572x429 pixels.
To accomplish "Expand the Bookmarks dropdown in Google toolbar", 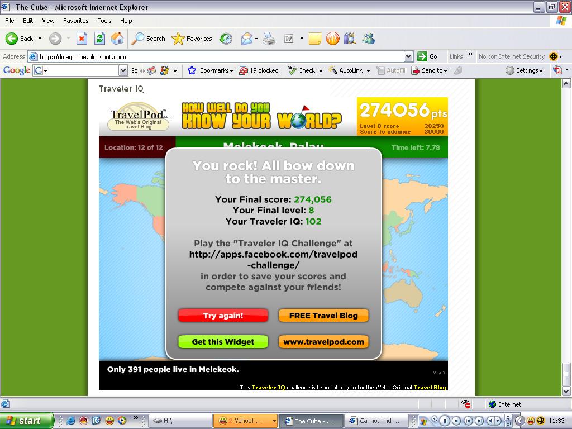I will tap(232, 71).
